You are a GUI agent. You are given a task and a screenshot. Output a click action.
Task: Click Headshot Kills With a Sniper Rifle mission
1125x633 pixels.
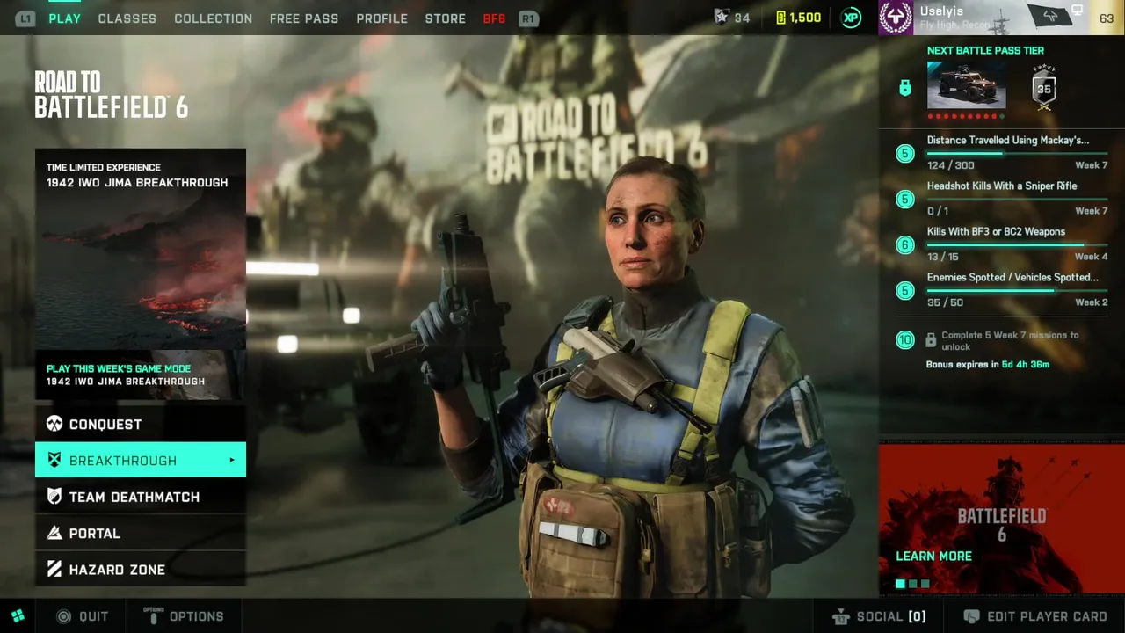(x=1002, y=186)
